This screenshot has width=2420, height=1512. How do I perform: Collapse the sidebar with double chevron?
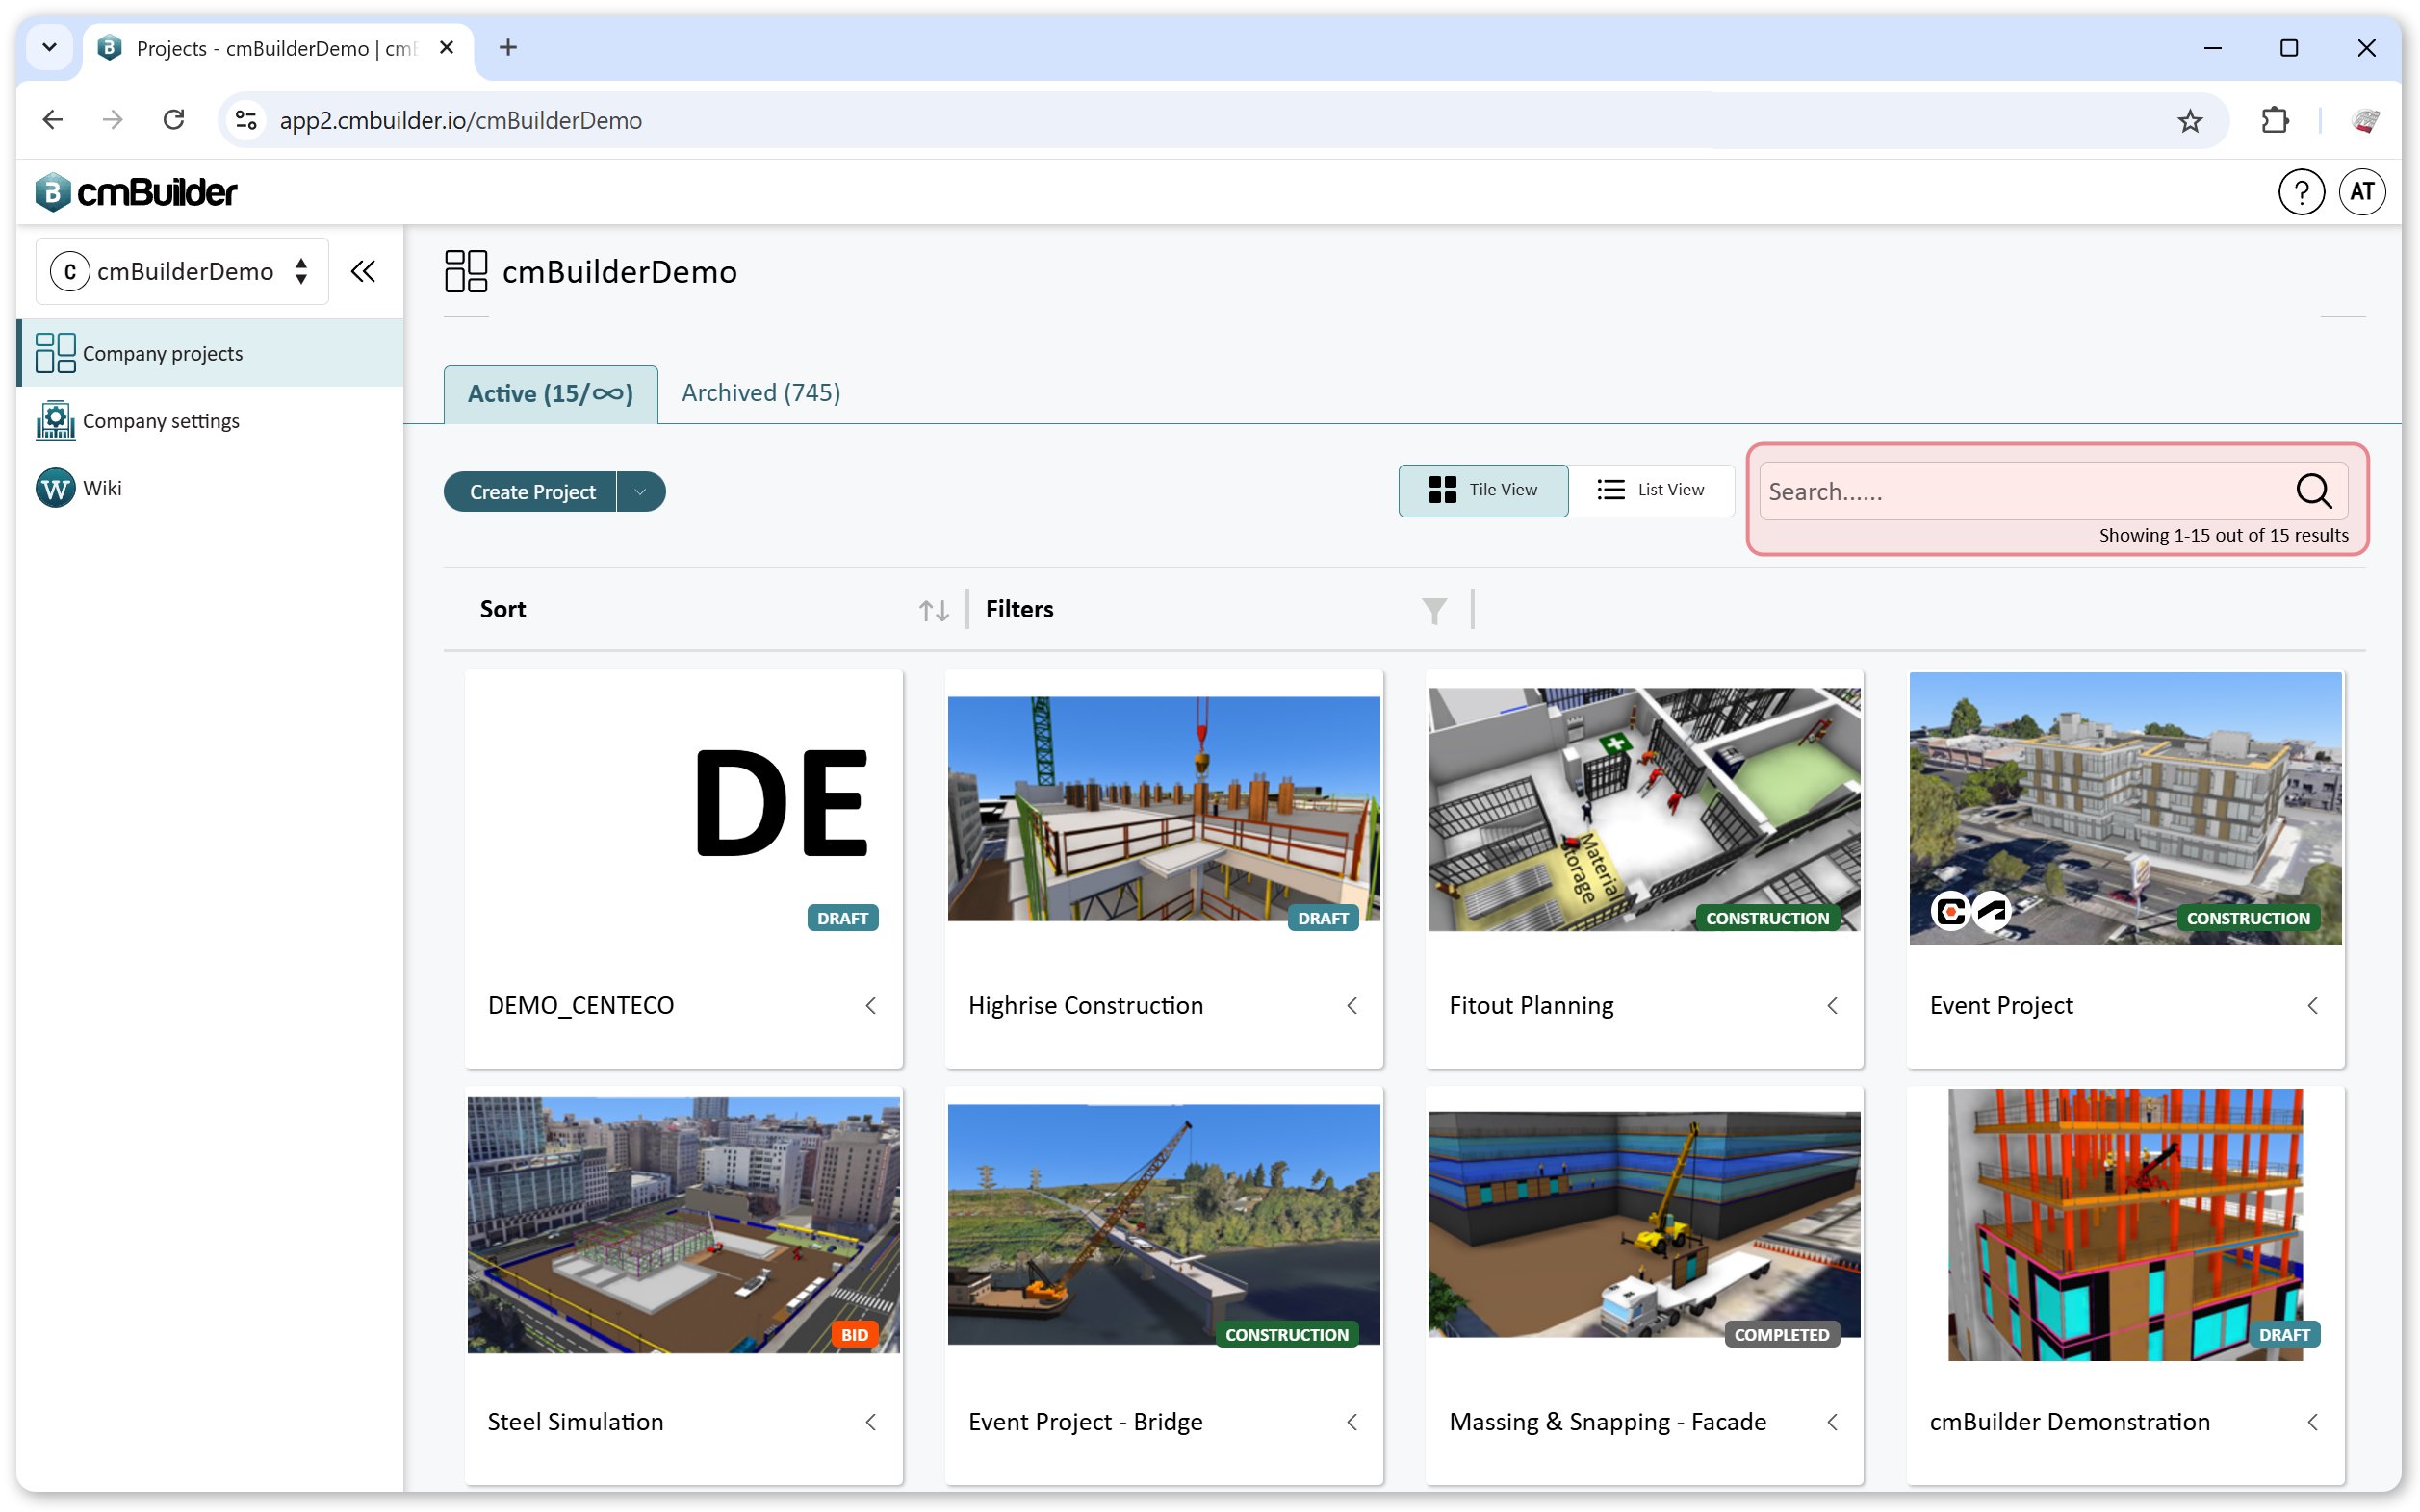pyautogui.click(x=363, y=271)
